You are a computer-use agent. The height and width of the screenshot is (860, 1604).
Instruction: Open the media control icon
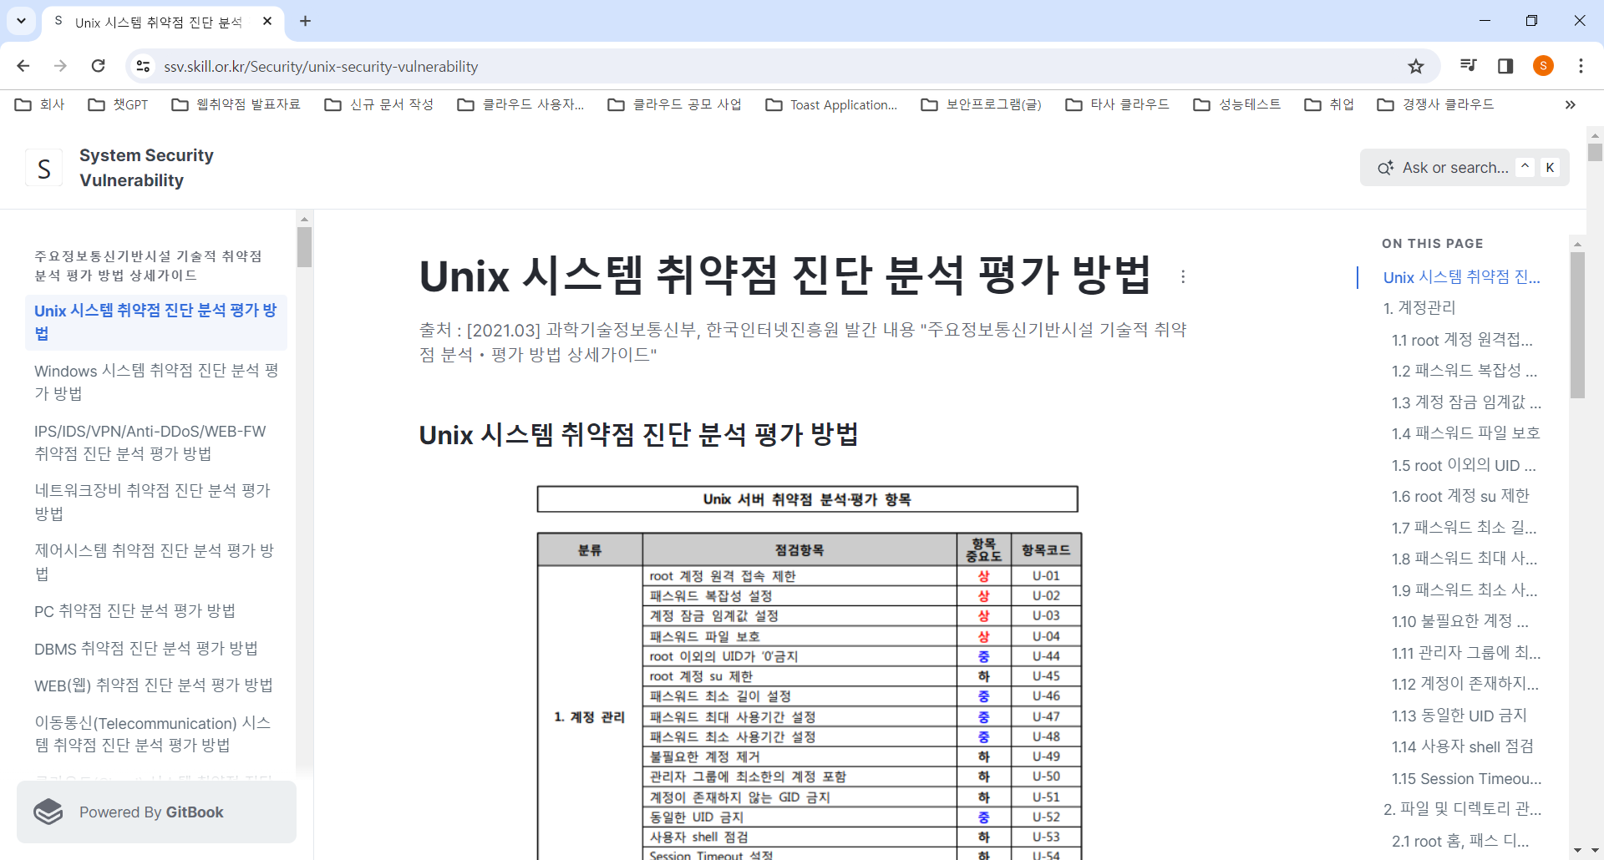[x=1468, y=66]
